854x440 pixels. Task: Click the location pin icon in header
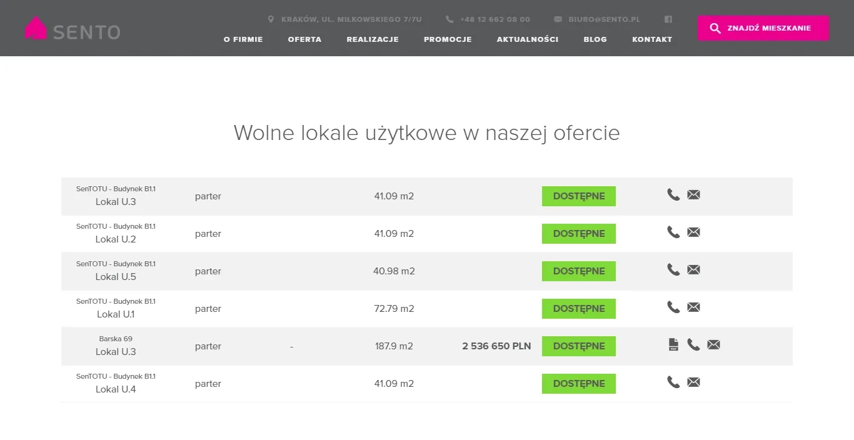(271, 19)
